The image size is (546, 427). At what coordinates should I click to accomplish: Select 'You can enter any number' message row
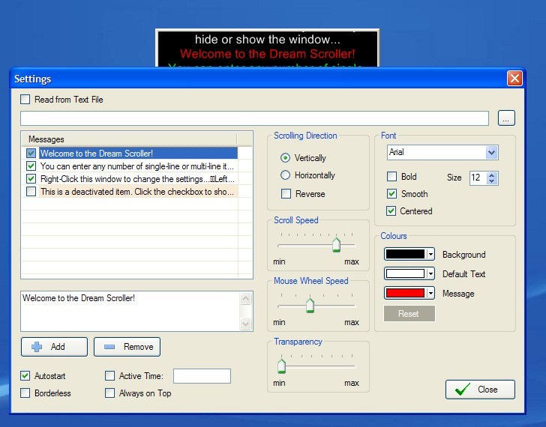click(x=136, y=166)
